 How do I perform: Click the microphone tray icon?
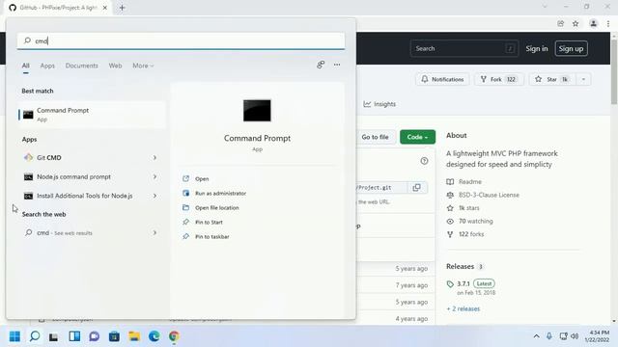(549, 336)
